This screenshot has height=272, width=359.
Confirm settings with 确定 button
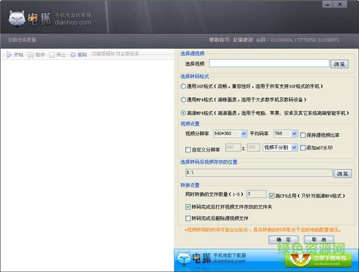(x=283, y=240)
